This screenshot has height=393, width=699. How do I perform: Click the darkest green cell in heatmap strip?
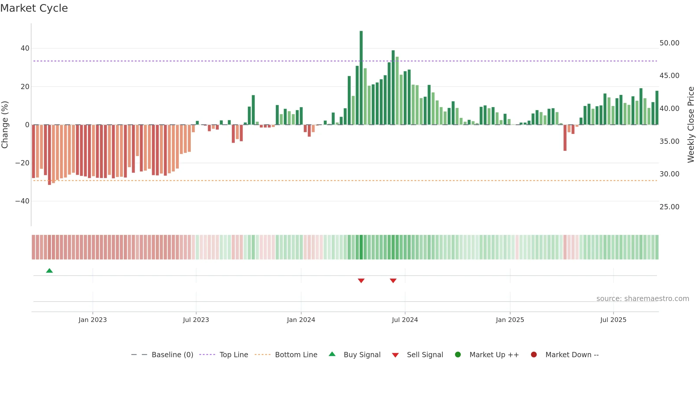[361, 247]
